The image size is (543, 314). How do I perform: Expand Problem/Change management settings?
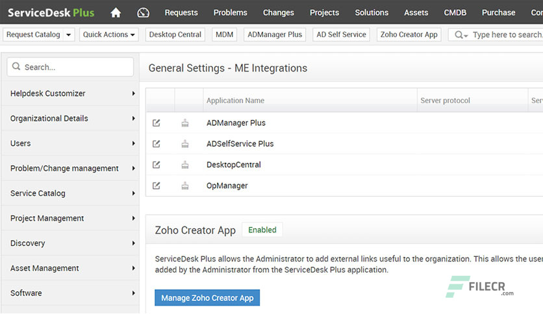(x=70, y=168)
